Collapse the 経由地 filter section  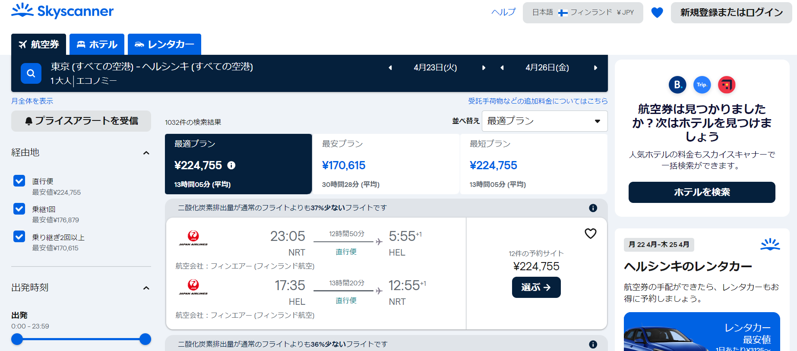pos(146,153)
